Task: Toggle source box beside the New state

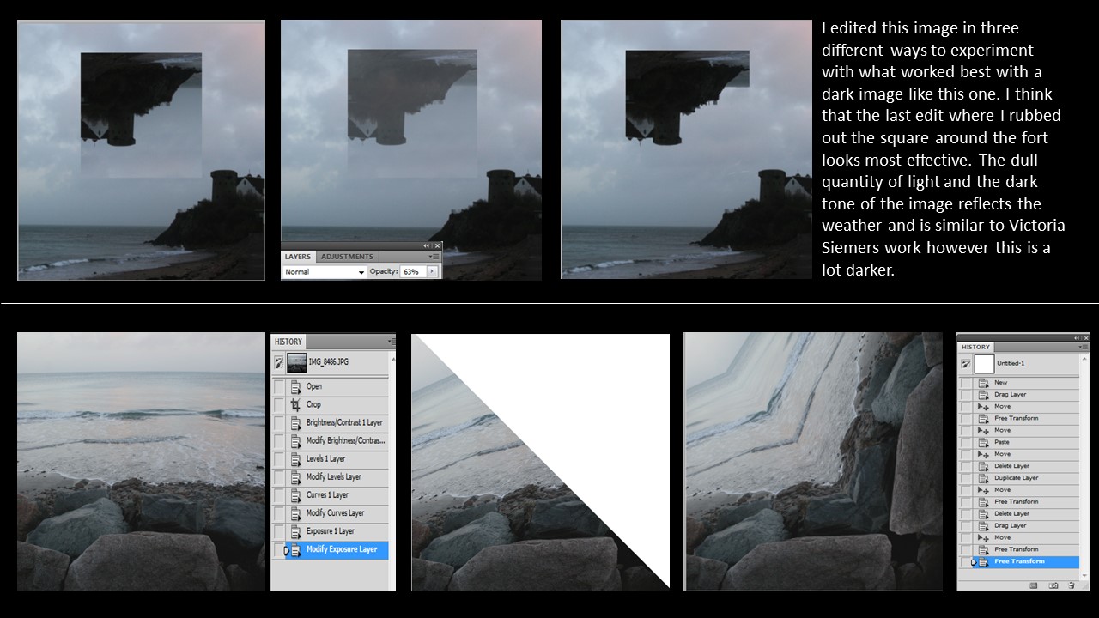Action: (966, 382)
